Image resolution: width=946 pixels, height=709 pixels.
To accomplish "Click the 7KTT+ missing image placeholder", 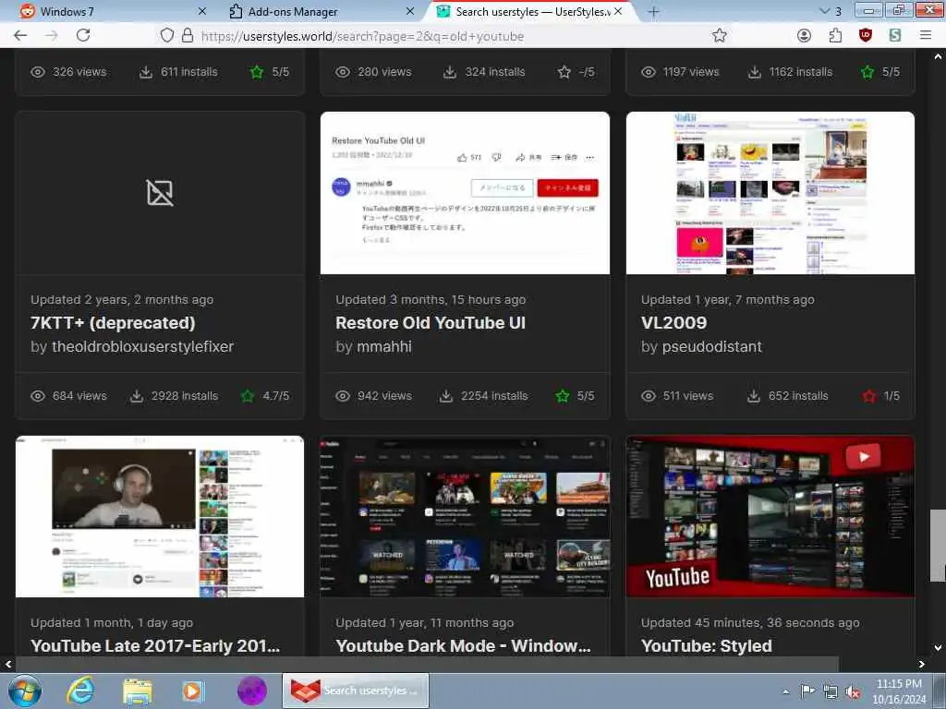I will click(x=160, y=193).
